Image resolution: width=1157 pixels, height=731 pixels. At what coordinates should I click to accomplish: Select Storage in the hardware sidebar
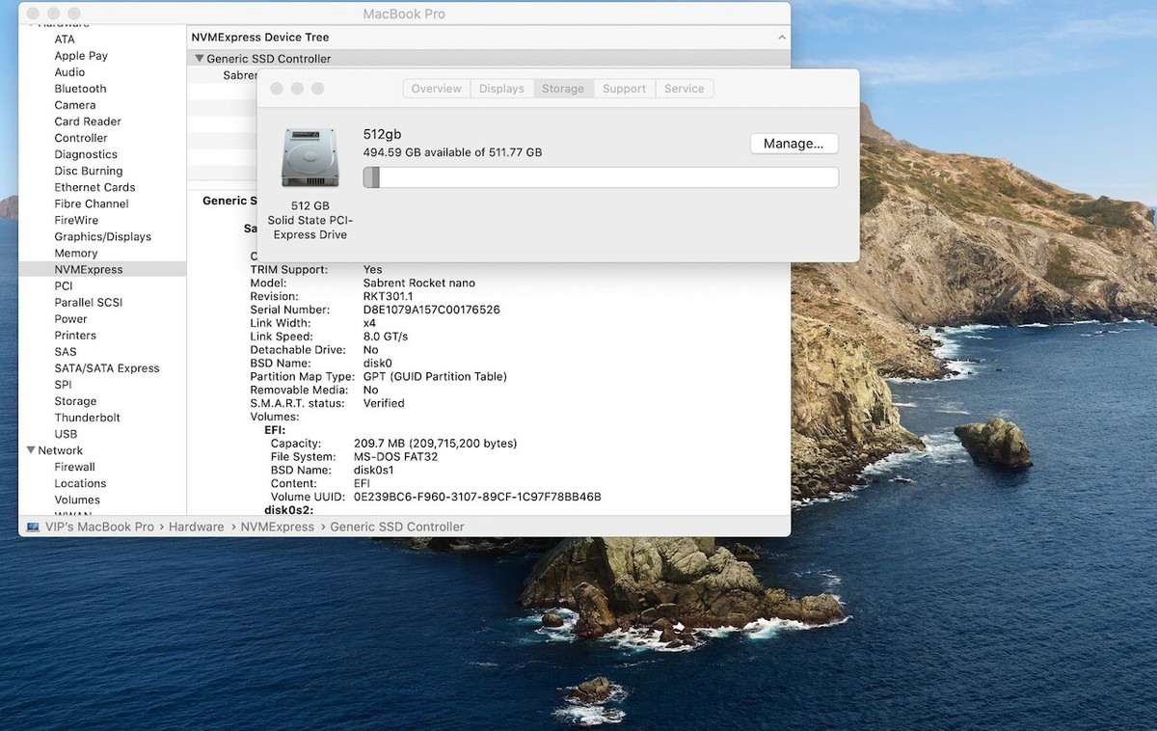(75, 401)
